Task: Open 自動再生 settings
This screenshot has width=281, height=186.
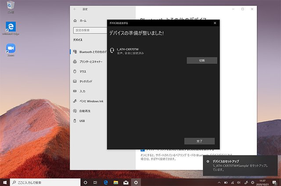Action: point(85,111)
